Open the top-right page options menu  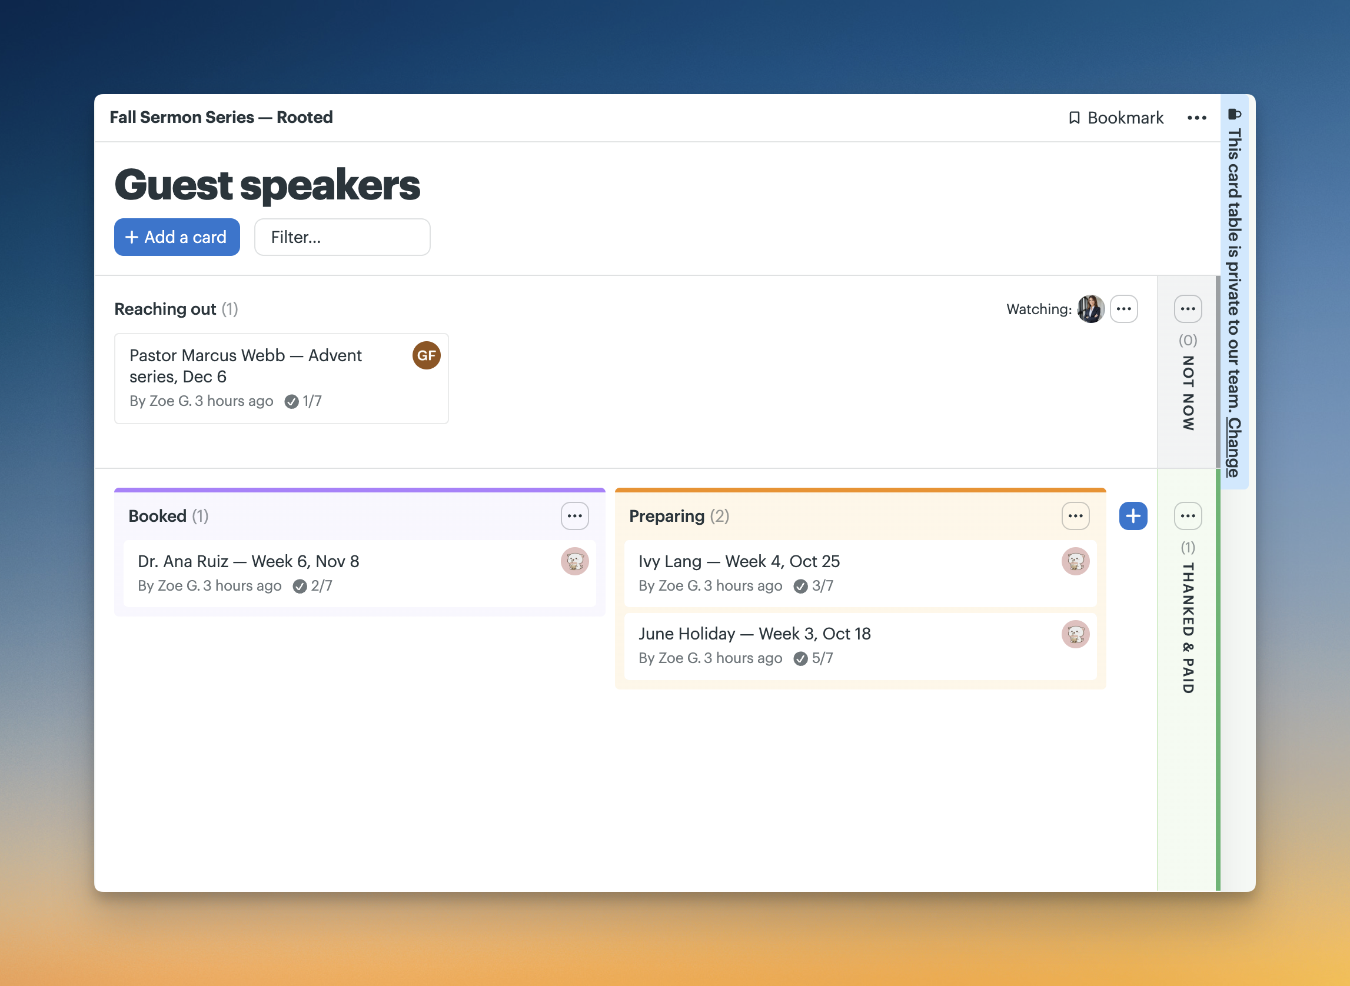[1196, 118]
